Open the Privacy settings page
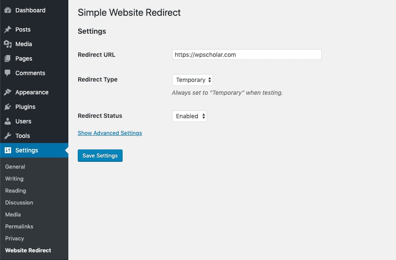This screenshot has width=396, height=260. [15, 238]
